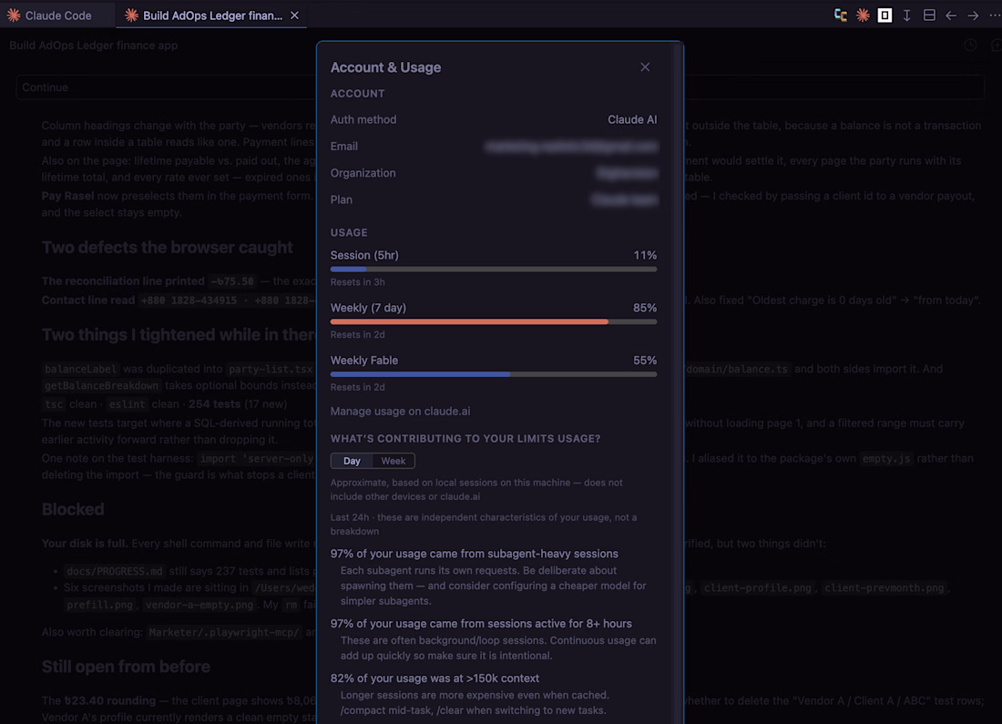Viewport: 1002px width, 724px height.
Task: Click the Session (5hr) usage bar
Action: (x=494, y=270)
